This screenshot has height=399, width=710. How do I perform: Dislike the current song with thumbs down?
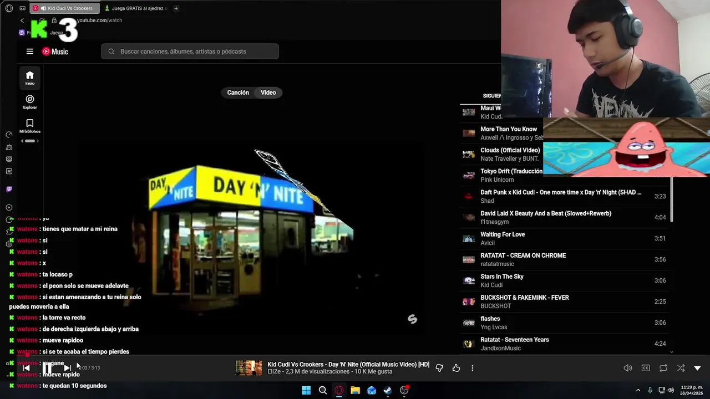click(439, 368)
